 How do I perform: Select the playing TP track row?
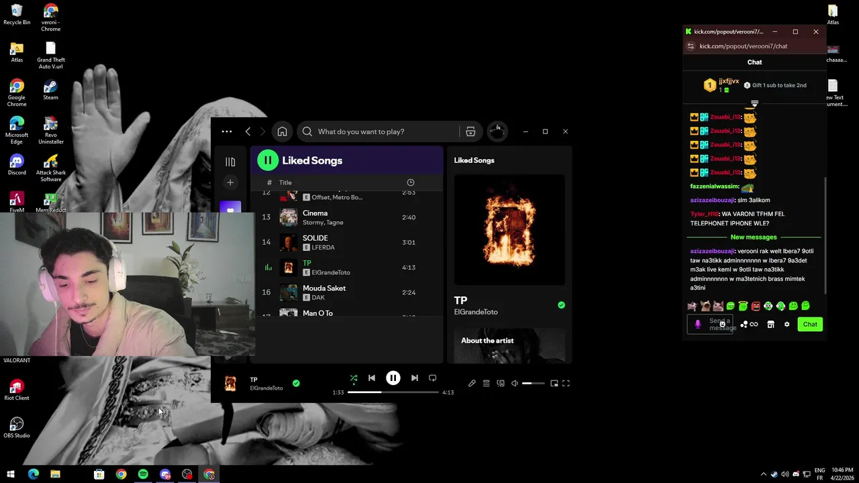click(x=347, y=268)
